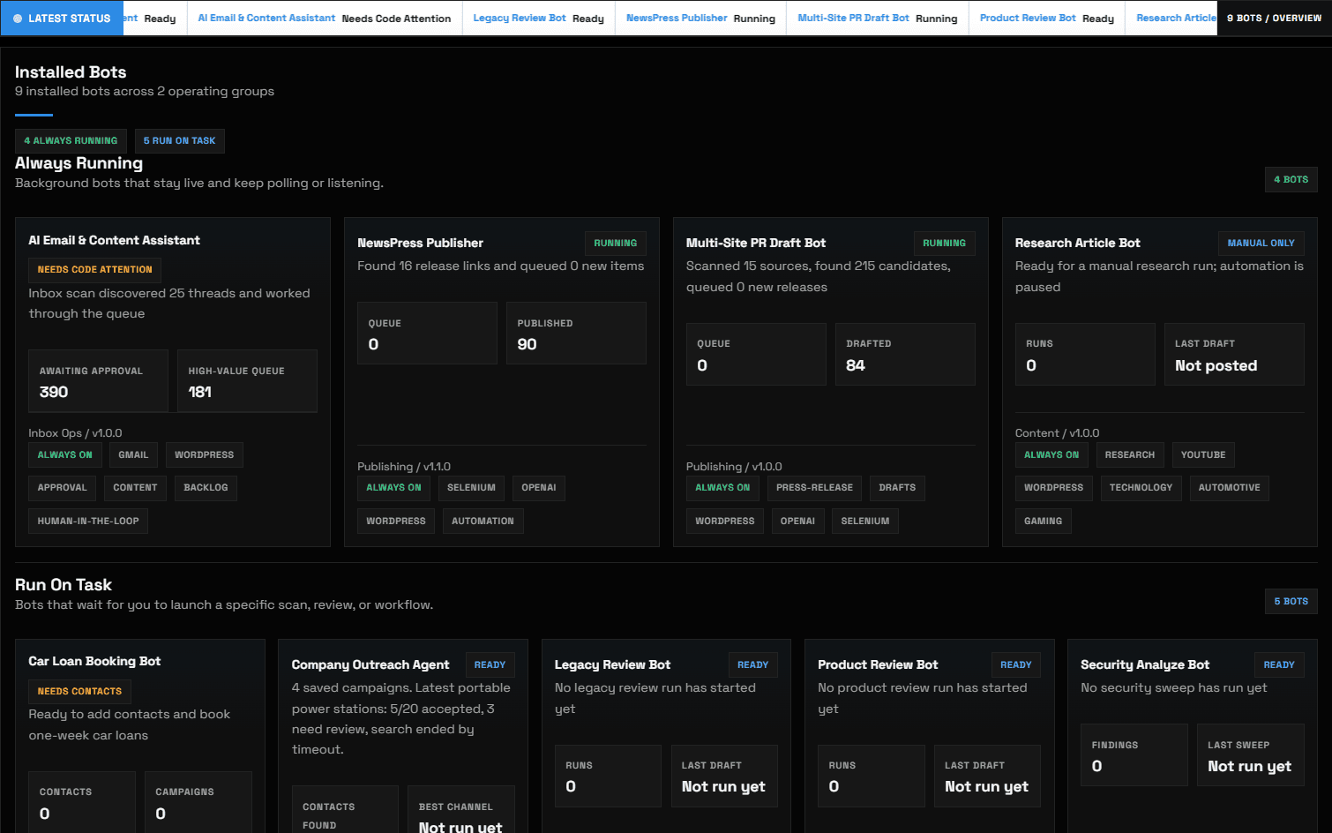Click Company Outreach Agent Ready badge
1332x833 pixels.
click(490, 665)
